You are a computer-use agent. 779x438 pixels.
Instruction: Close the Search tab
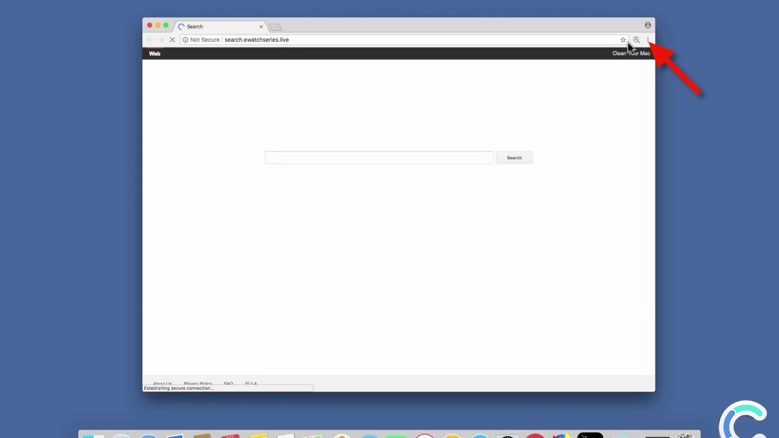coord(261,27)
